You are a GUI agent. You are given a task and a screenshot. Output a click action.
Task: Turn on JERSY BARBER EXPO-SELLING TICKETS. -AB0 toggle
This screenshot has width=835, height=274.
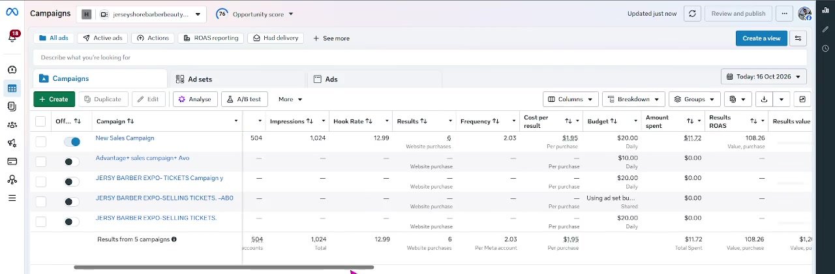(x=72, y=202)
